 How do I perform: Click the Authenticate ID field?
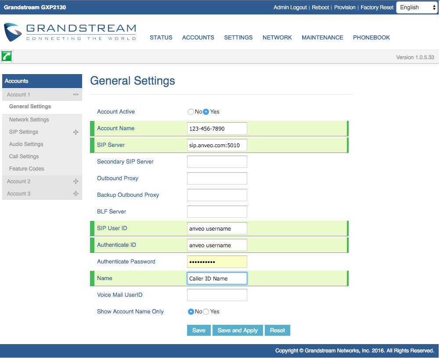click(217, 245)
